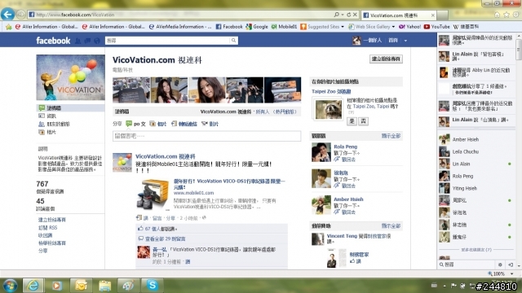Open the chat sidebar settings gear

coord(500,265)
